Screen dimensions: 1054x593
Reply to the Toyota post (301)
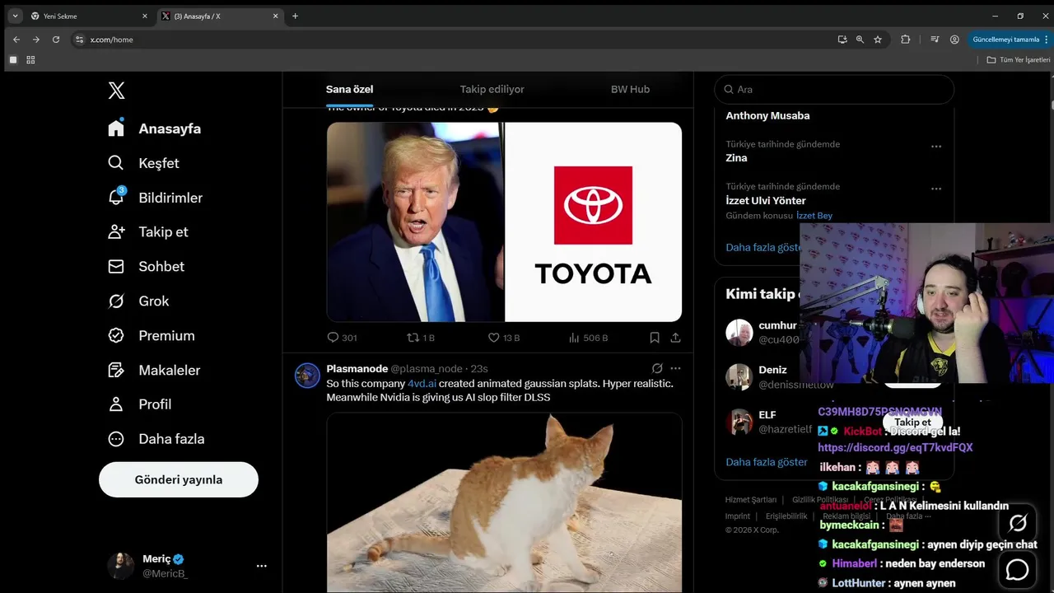point(342,338)
